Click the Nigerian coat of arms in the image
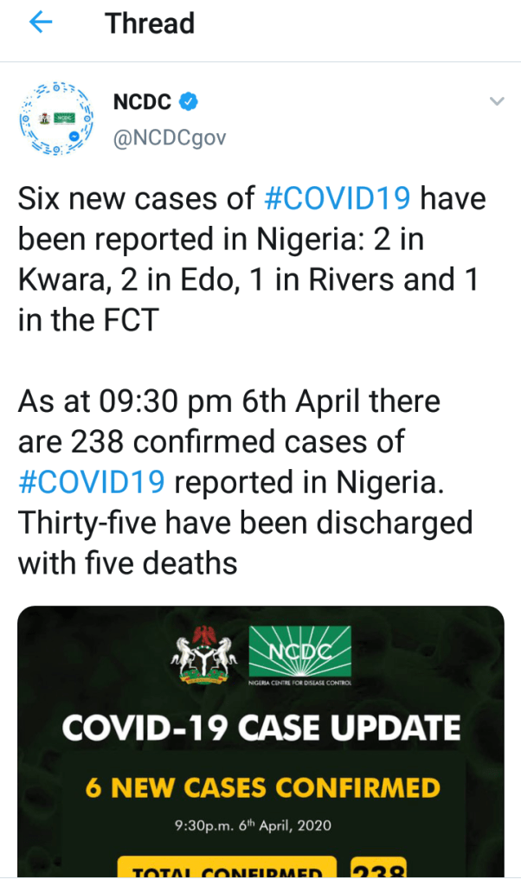The image size is (521, 886). coord(202,657)
